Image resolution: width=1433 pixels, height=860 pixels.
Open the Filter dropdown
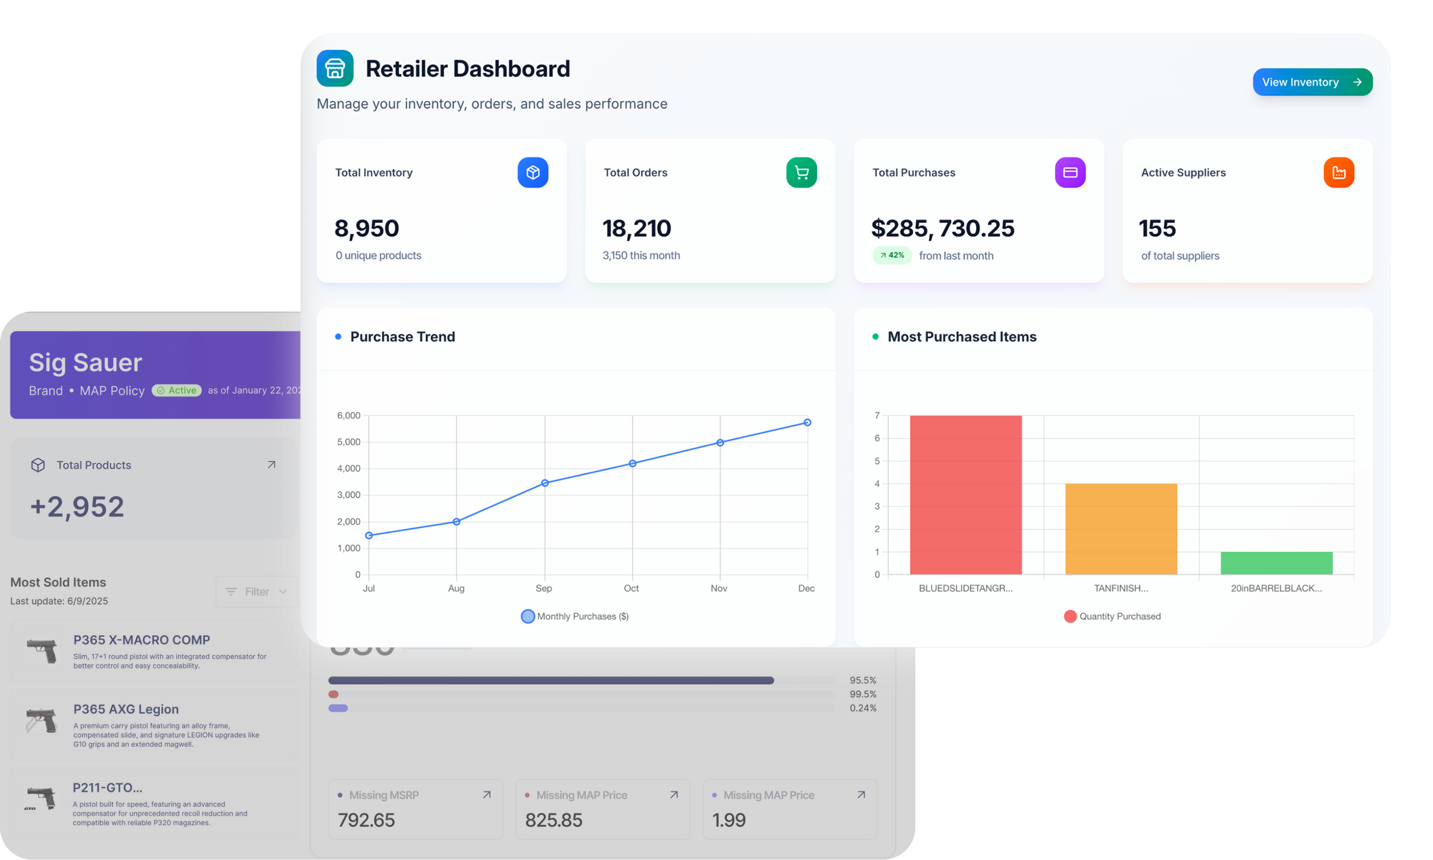click(256, 591)
